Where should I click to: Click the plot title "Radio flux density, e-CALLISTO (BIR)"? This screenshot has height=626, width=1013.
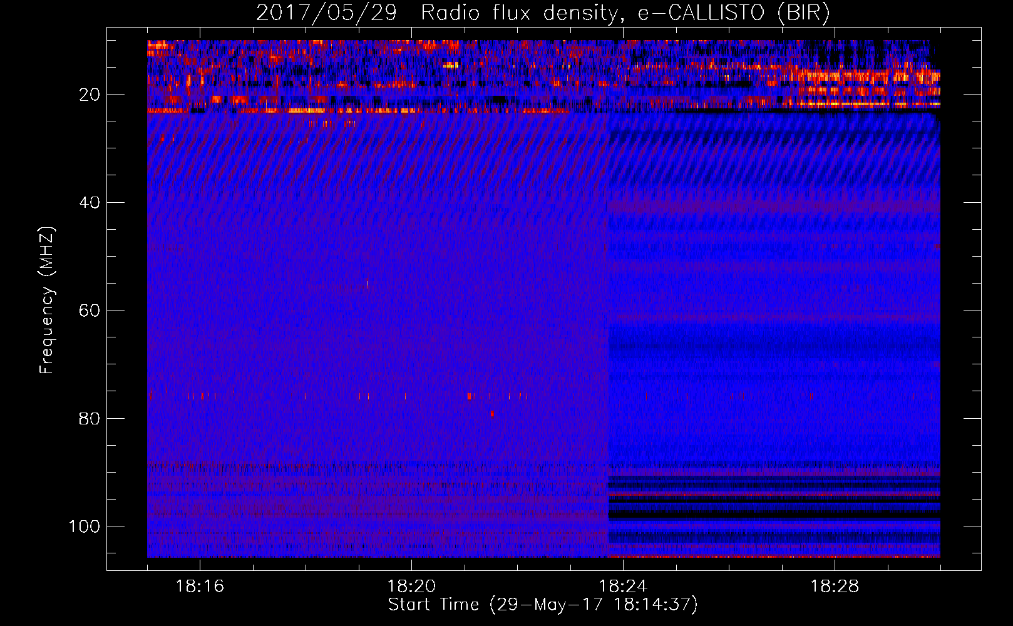pos(625,13)
